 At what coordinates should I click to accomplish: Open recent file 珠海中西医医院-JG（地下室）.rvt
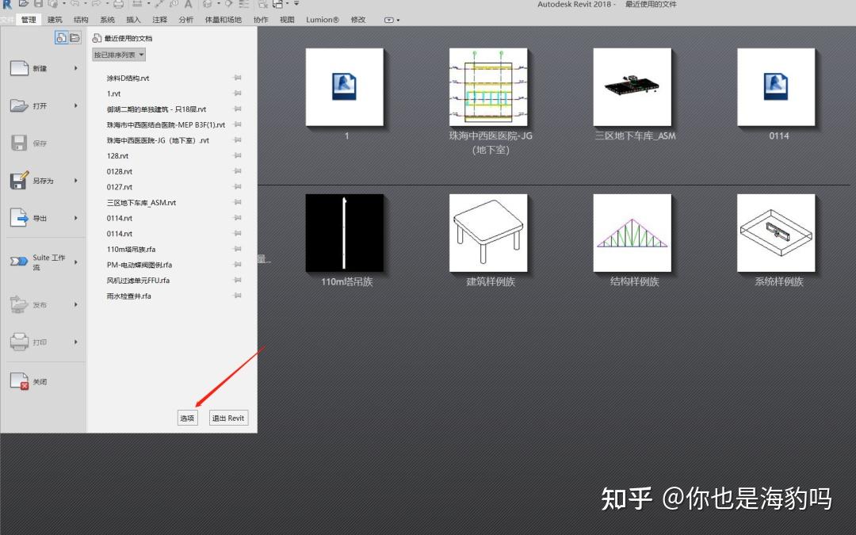click(x=158, y=140)
